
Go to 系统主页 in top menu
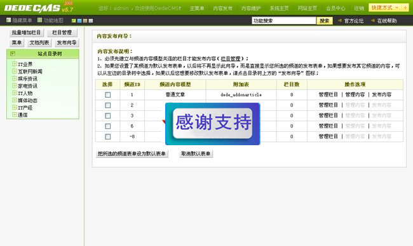click(x=279, y=8)
